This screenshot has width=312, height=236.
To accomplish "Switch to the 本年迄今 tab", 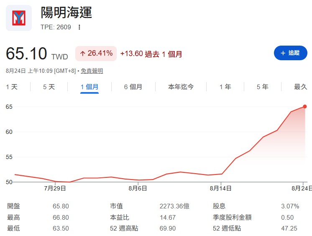I will tap(181, 87).
